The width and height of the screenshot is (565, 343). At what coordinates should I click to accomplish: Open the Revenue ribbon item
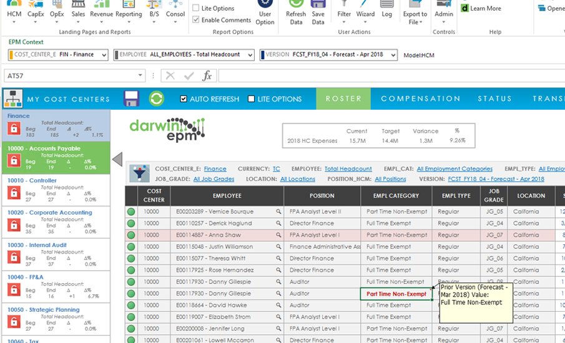101,12
